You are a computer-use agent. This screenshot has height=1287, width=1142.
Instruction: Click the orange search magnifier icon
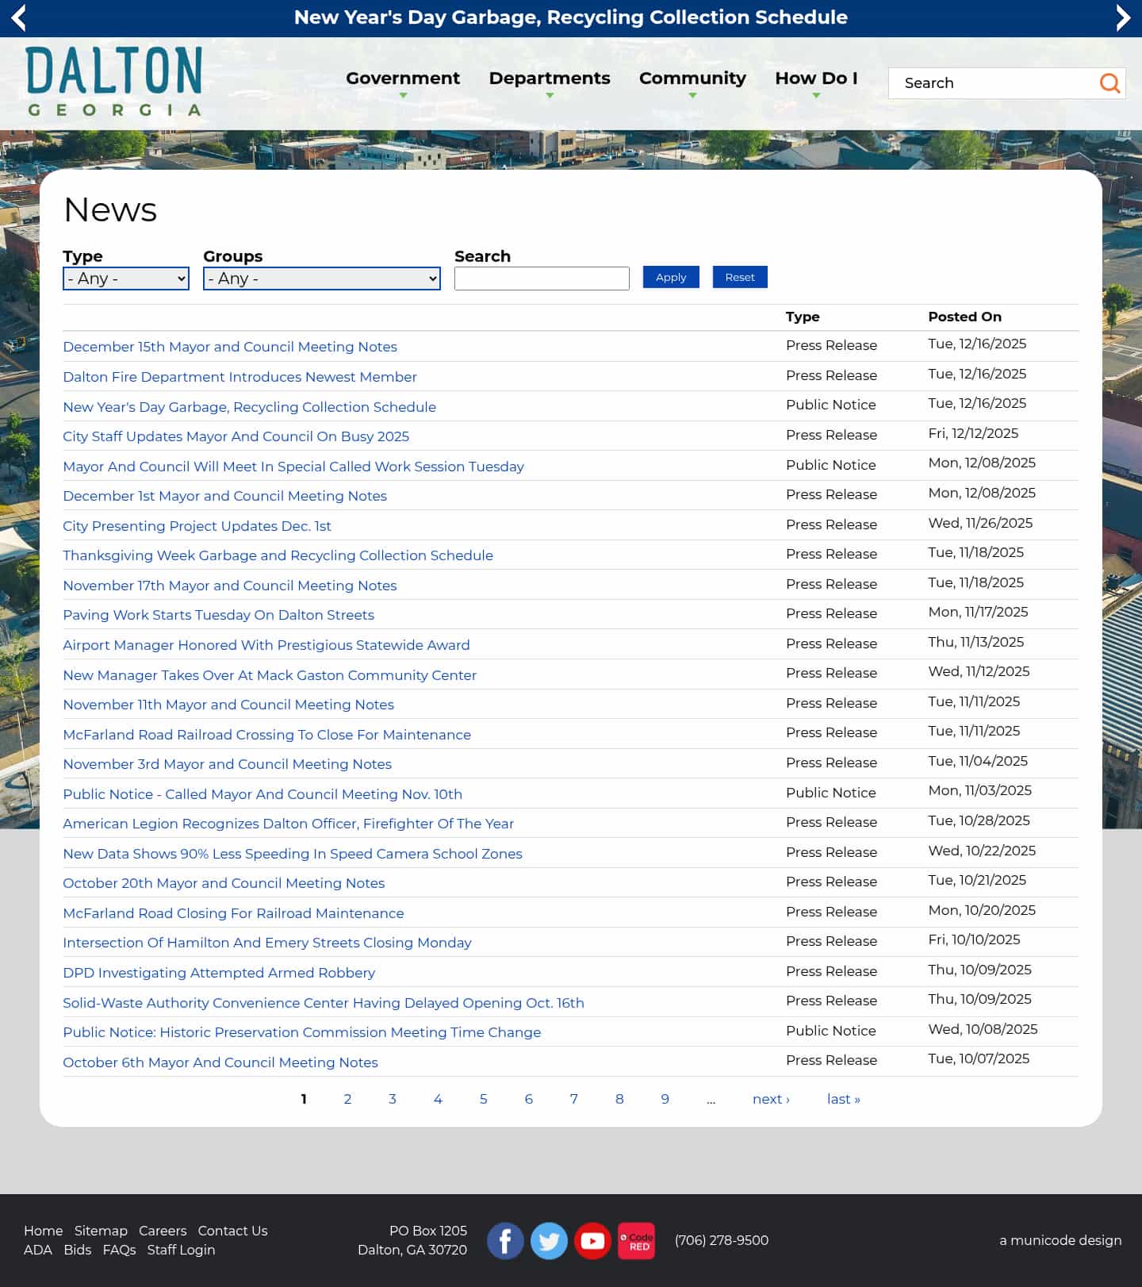pyautogui.click(x=1109, y=83)
